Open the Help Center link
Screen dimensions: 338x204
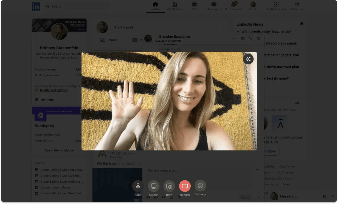point(287,167)
